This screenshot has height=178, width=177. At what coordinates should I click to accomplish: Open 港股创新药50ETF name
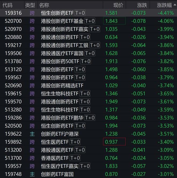[60, 61]
